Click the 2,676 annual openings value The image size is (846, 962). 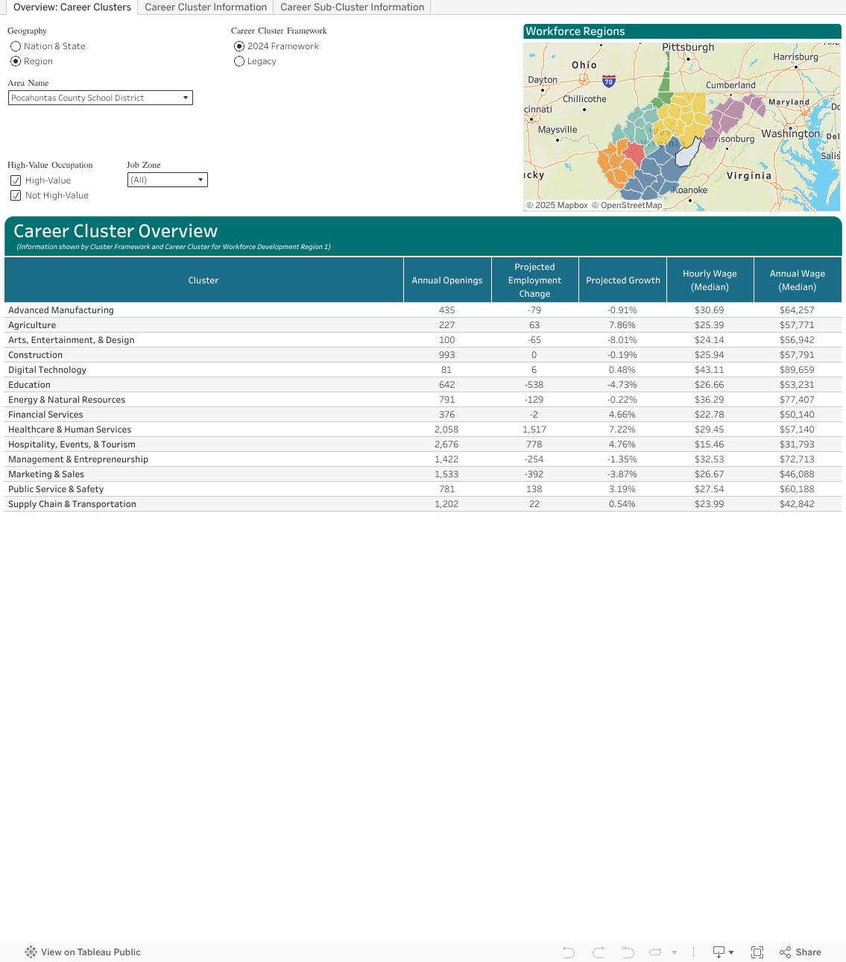pyautogui.click(x=447, y=444)
